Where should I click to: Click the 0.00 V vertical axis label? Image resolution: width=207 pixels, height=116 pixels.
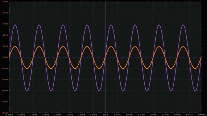5,57
